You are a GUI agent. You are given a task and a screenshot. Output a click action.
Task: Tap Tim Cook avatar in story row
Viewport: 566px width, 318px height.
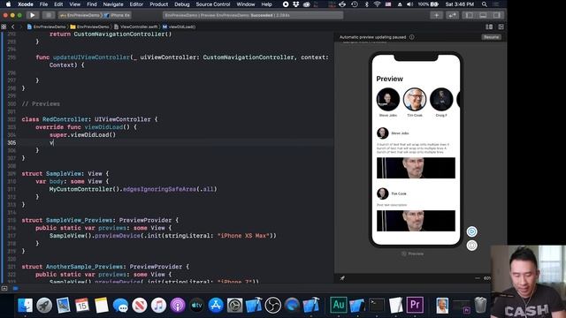pos(415,99)
